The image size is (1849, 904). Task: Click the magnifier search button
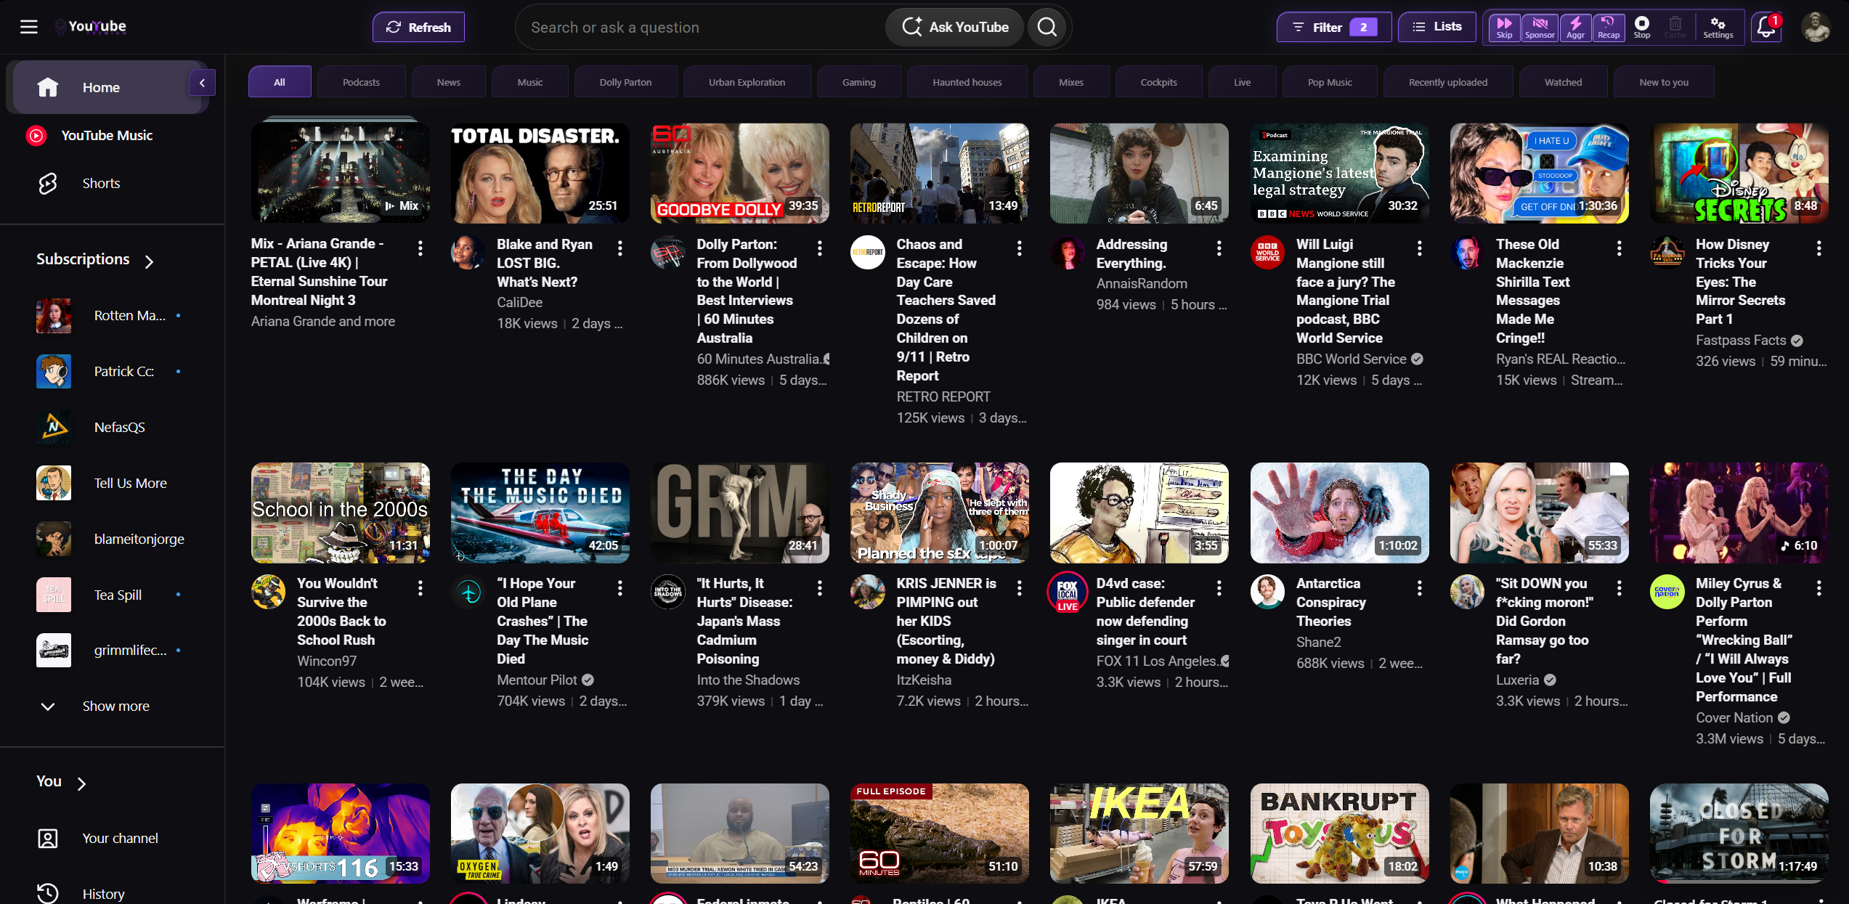click(x=1047, y=28)
